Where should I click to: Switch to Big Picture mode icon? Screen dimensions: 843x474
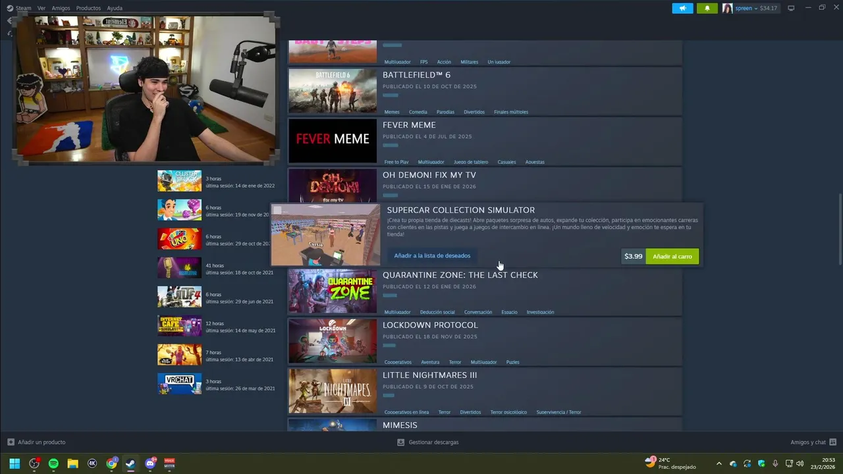(791, 8)
